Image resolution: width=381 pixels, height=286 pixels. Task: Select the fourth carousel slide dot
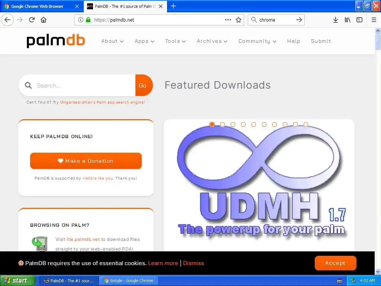243,124
